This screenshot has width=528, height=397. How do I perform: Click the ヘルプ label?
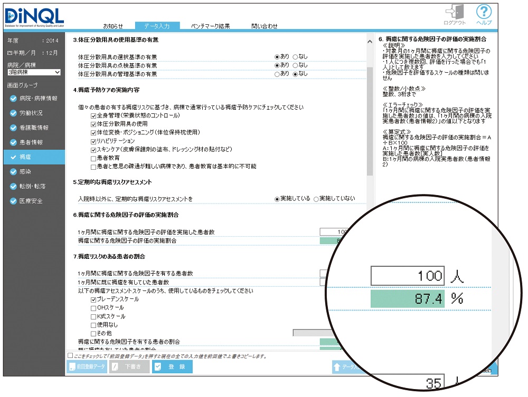tap(484, 23)
